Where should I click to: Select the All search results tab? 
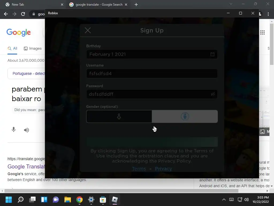click(12, 49)
